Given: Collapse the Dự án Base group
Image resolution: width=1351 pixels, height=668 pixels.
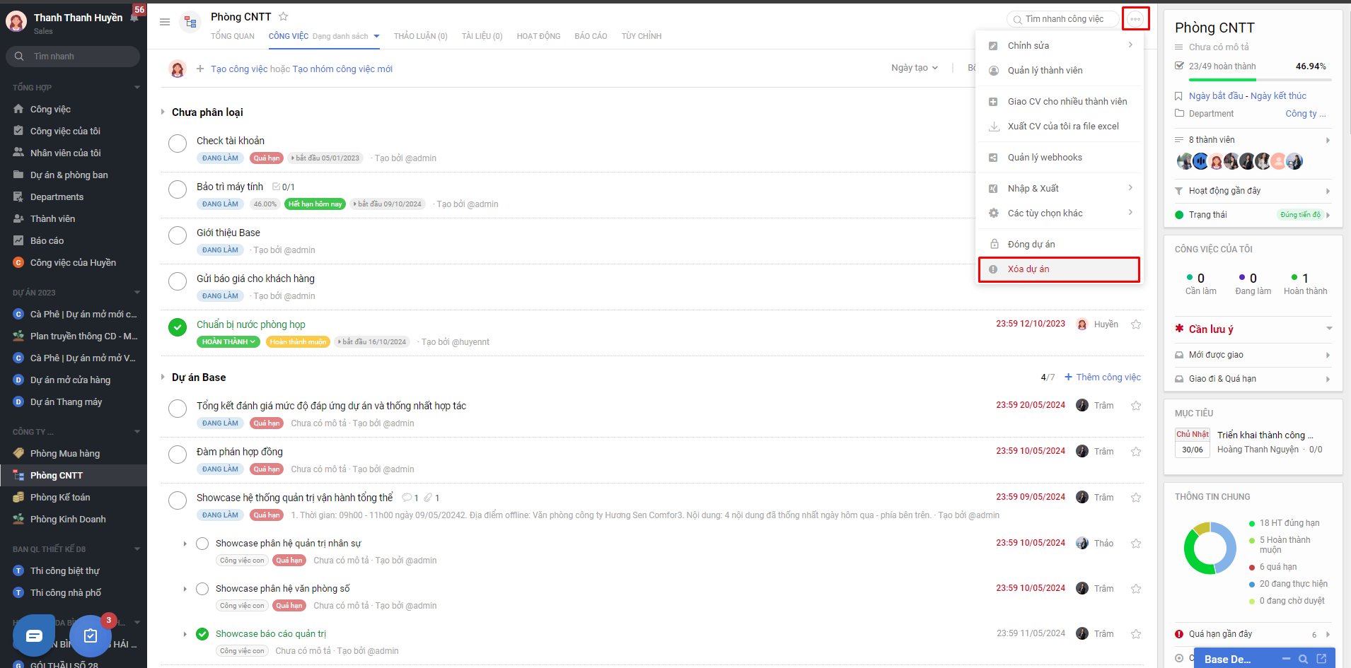Looking at the screenshot, I should point(163,377).
